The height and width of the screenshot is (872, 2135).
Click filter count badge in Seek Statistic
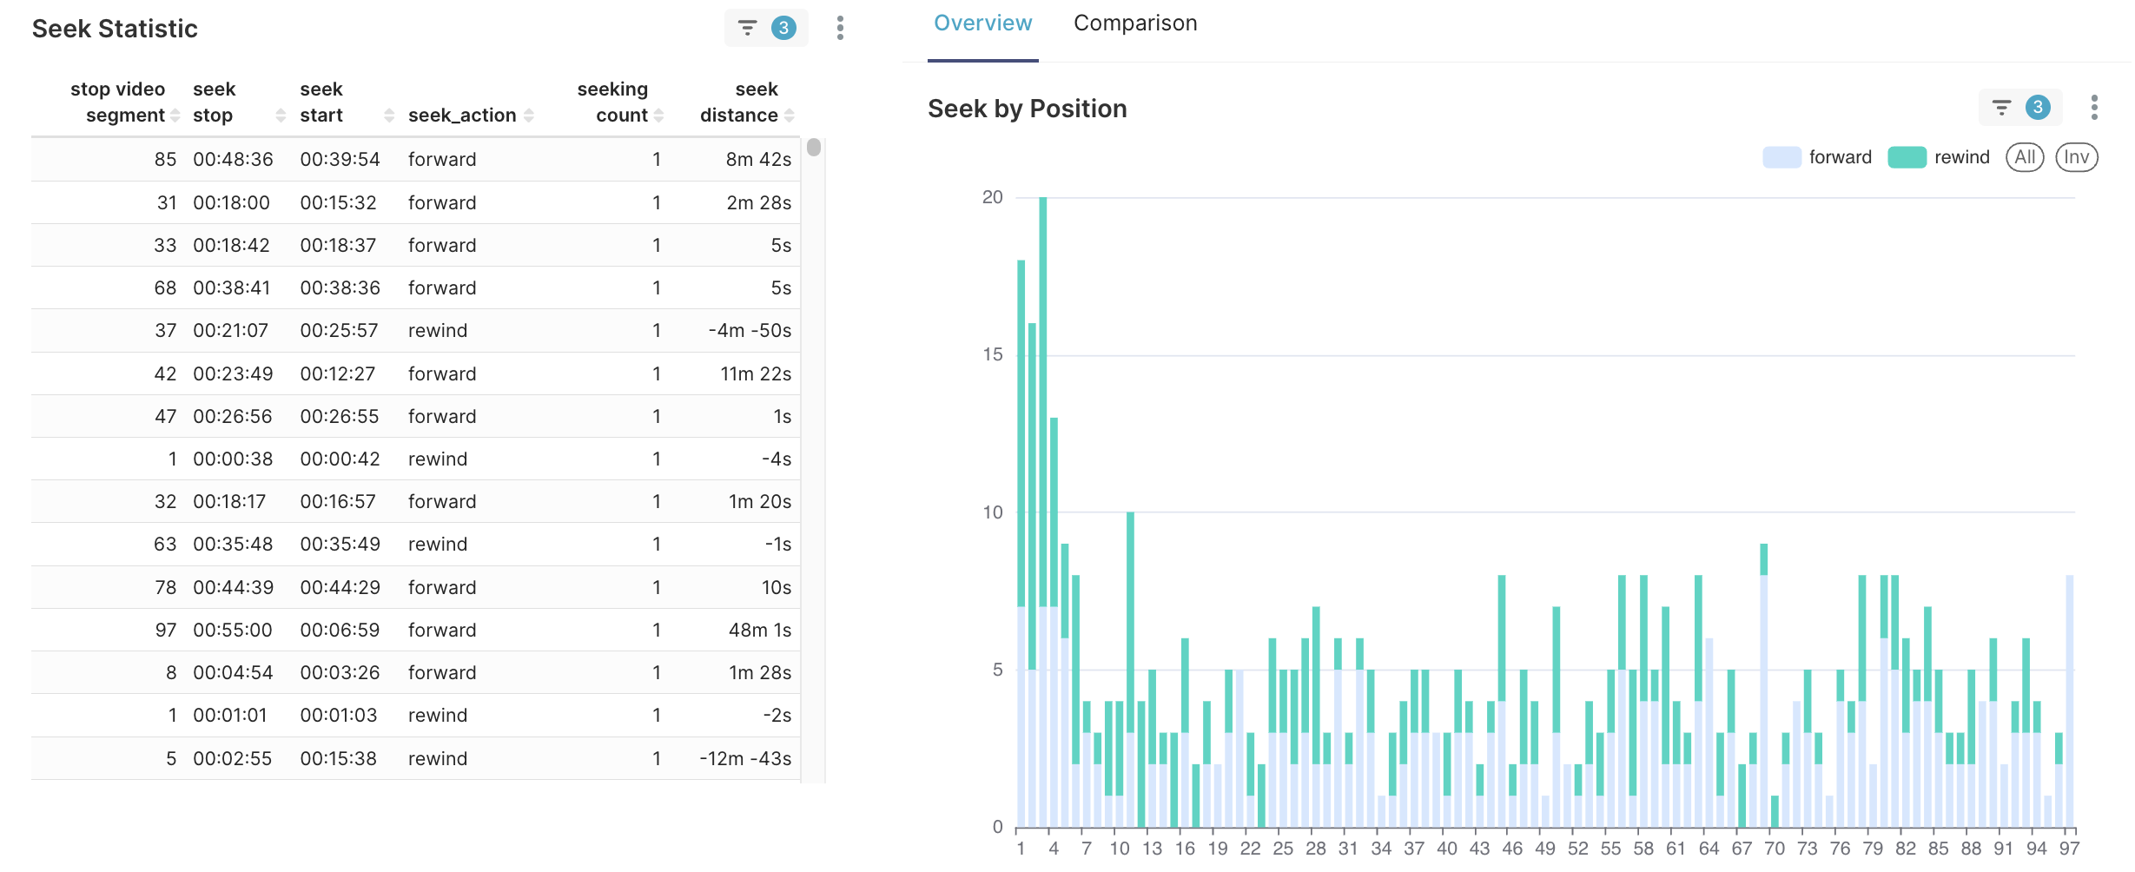pos(783,28)
